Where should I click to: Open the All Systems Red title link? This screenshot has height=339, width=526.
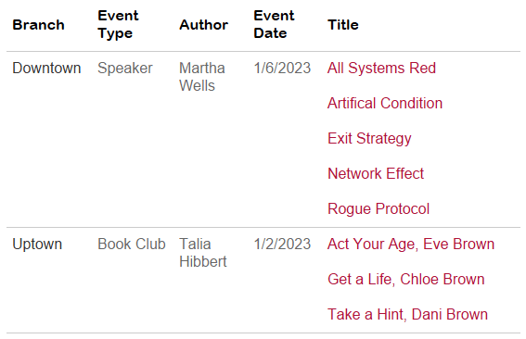[x=381, y=68]
